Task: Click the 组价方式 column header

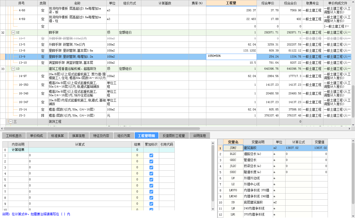Action: click(x=130, y=3)
